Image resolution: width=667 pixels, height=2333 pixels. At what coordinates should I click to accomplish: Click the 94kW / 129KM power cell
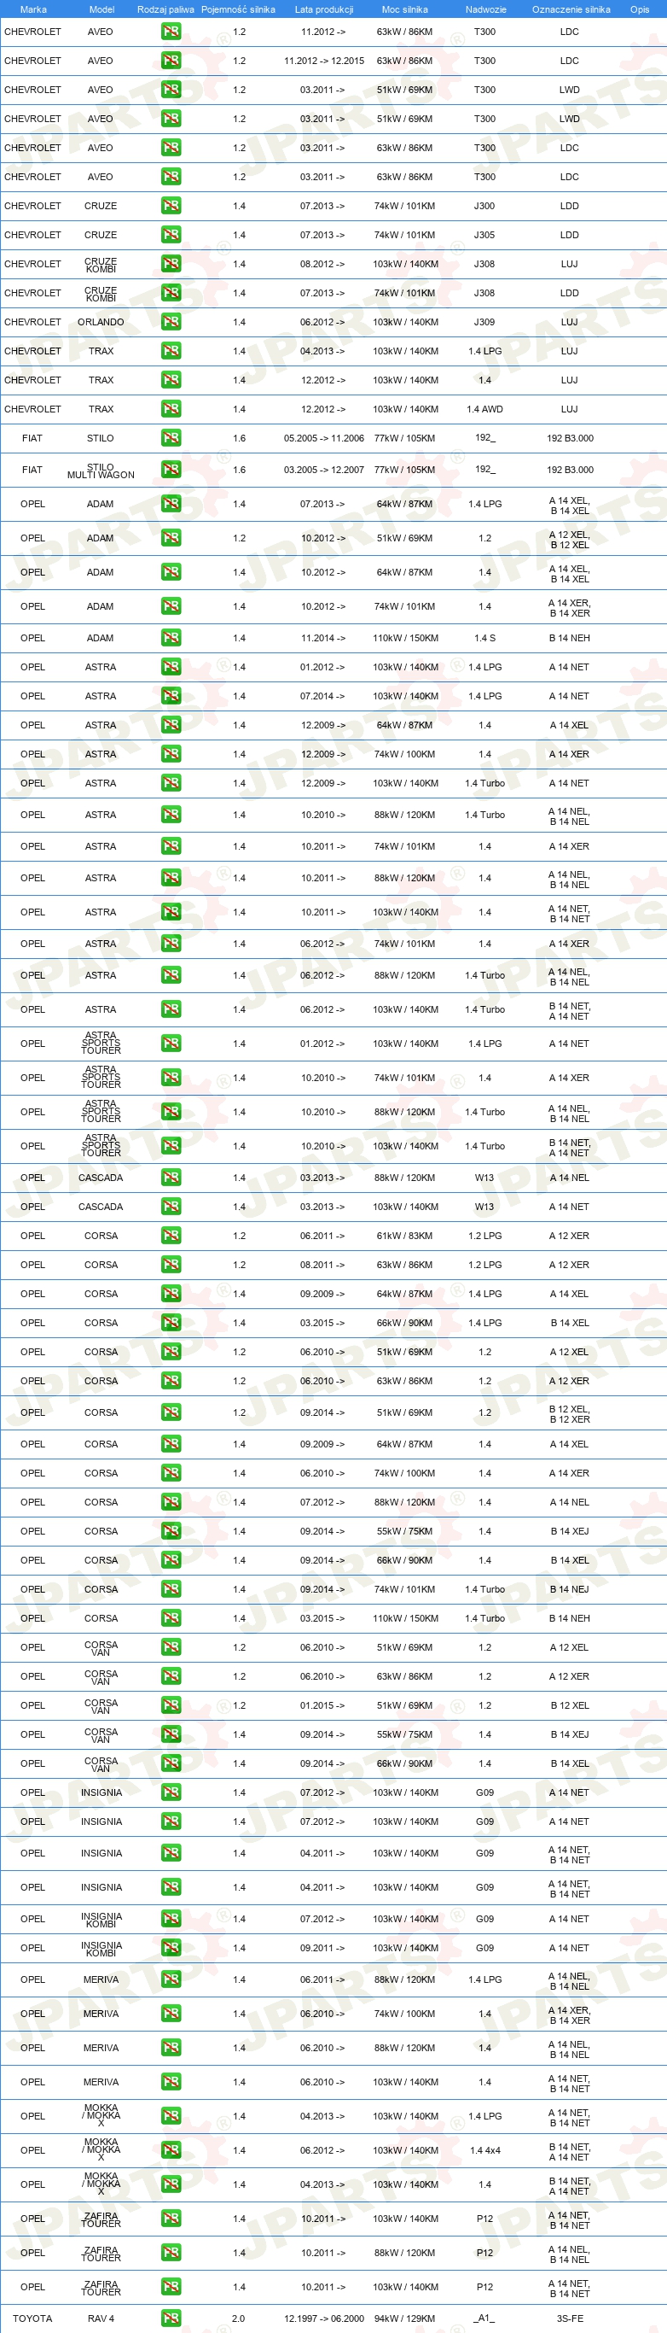404,2318
